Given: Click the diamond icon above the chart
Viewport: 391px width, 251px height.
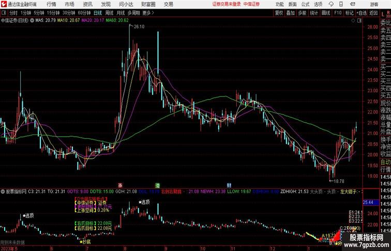Looking at the screenshot, I should 353,21.
